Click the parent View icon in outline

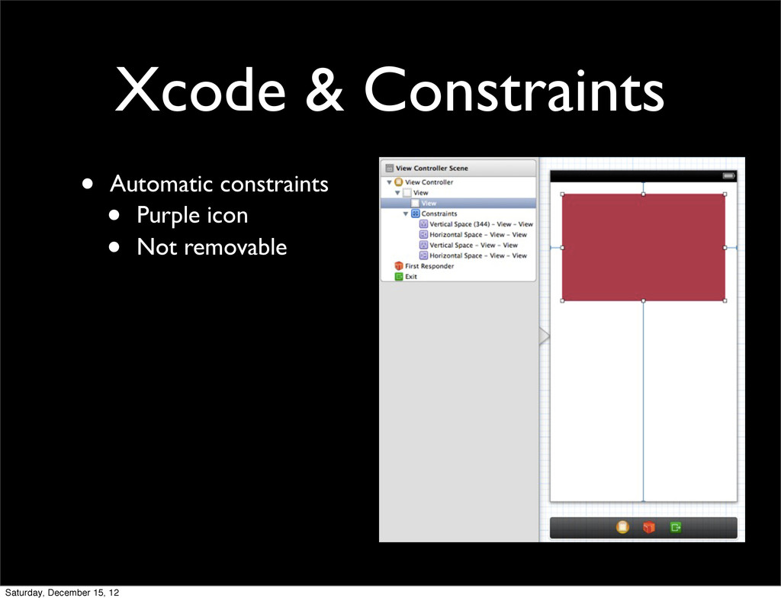[407, 193]
